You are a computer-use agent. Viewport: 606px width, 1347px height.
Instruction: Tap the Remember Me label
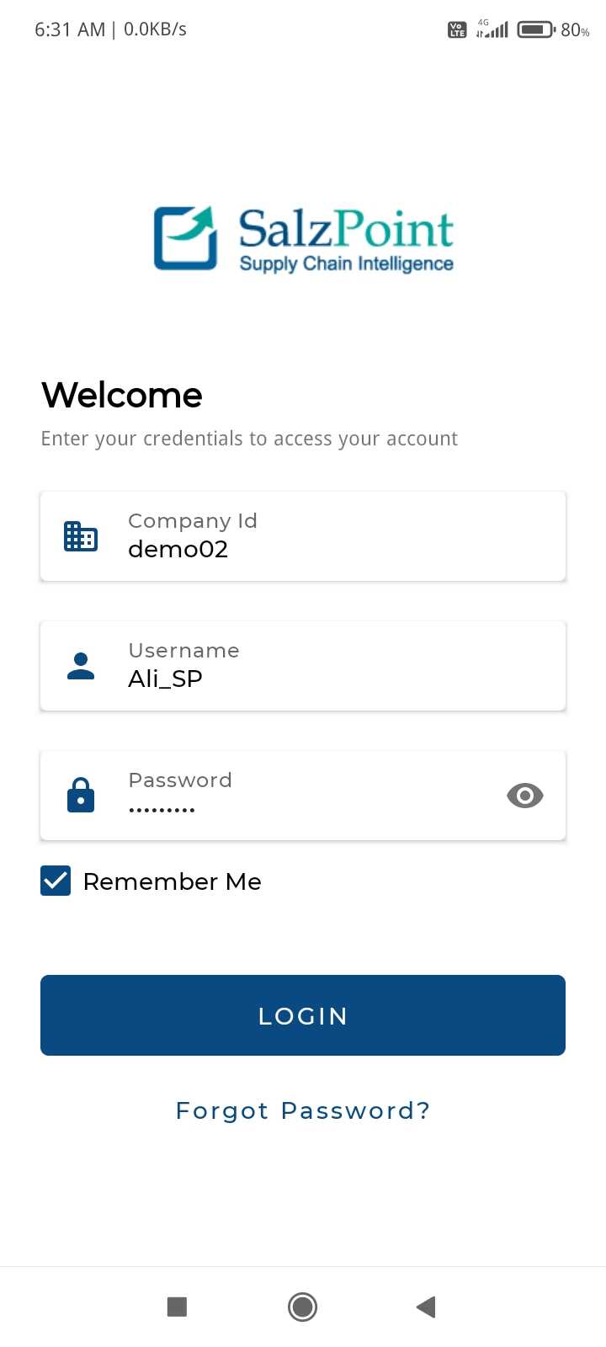pyautogui.click(x=172, y=881)
